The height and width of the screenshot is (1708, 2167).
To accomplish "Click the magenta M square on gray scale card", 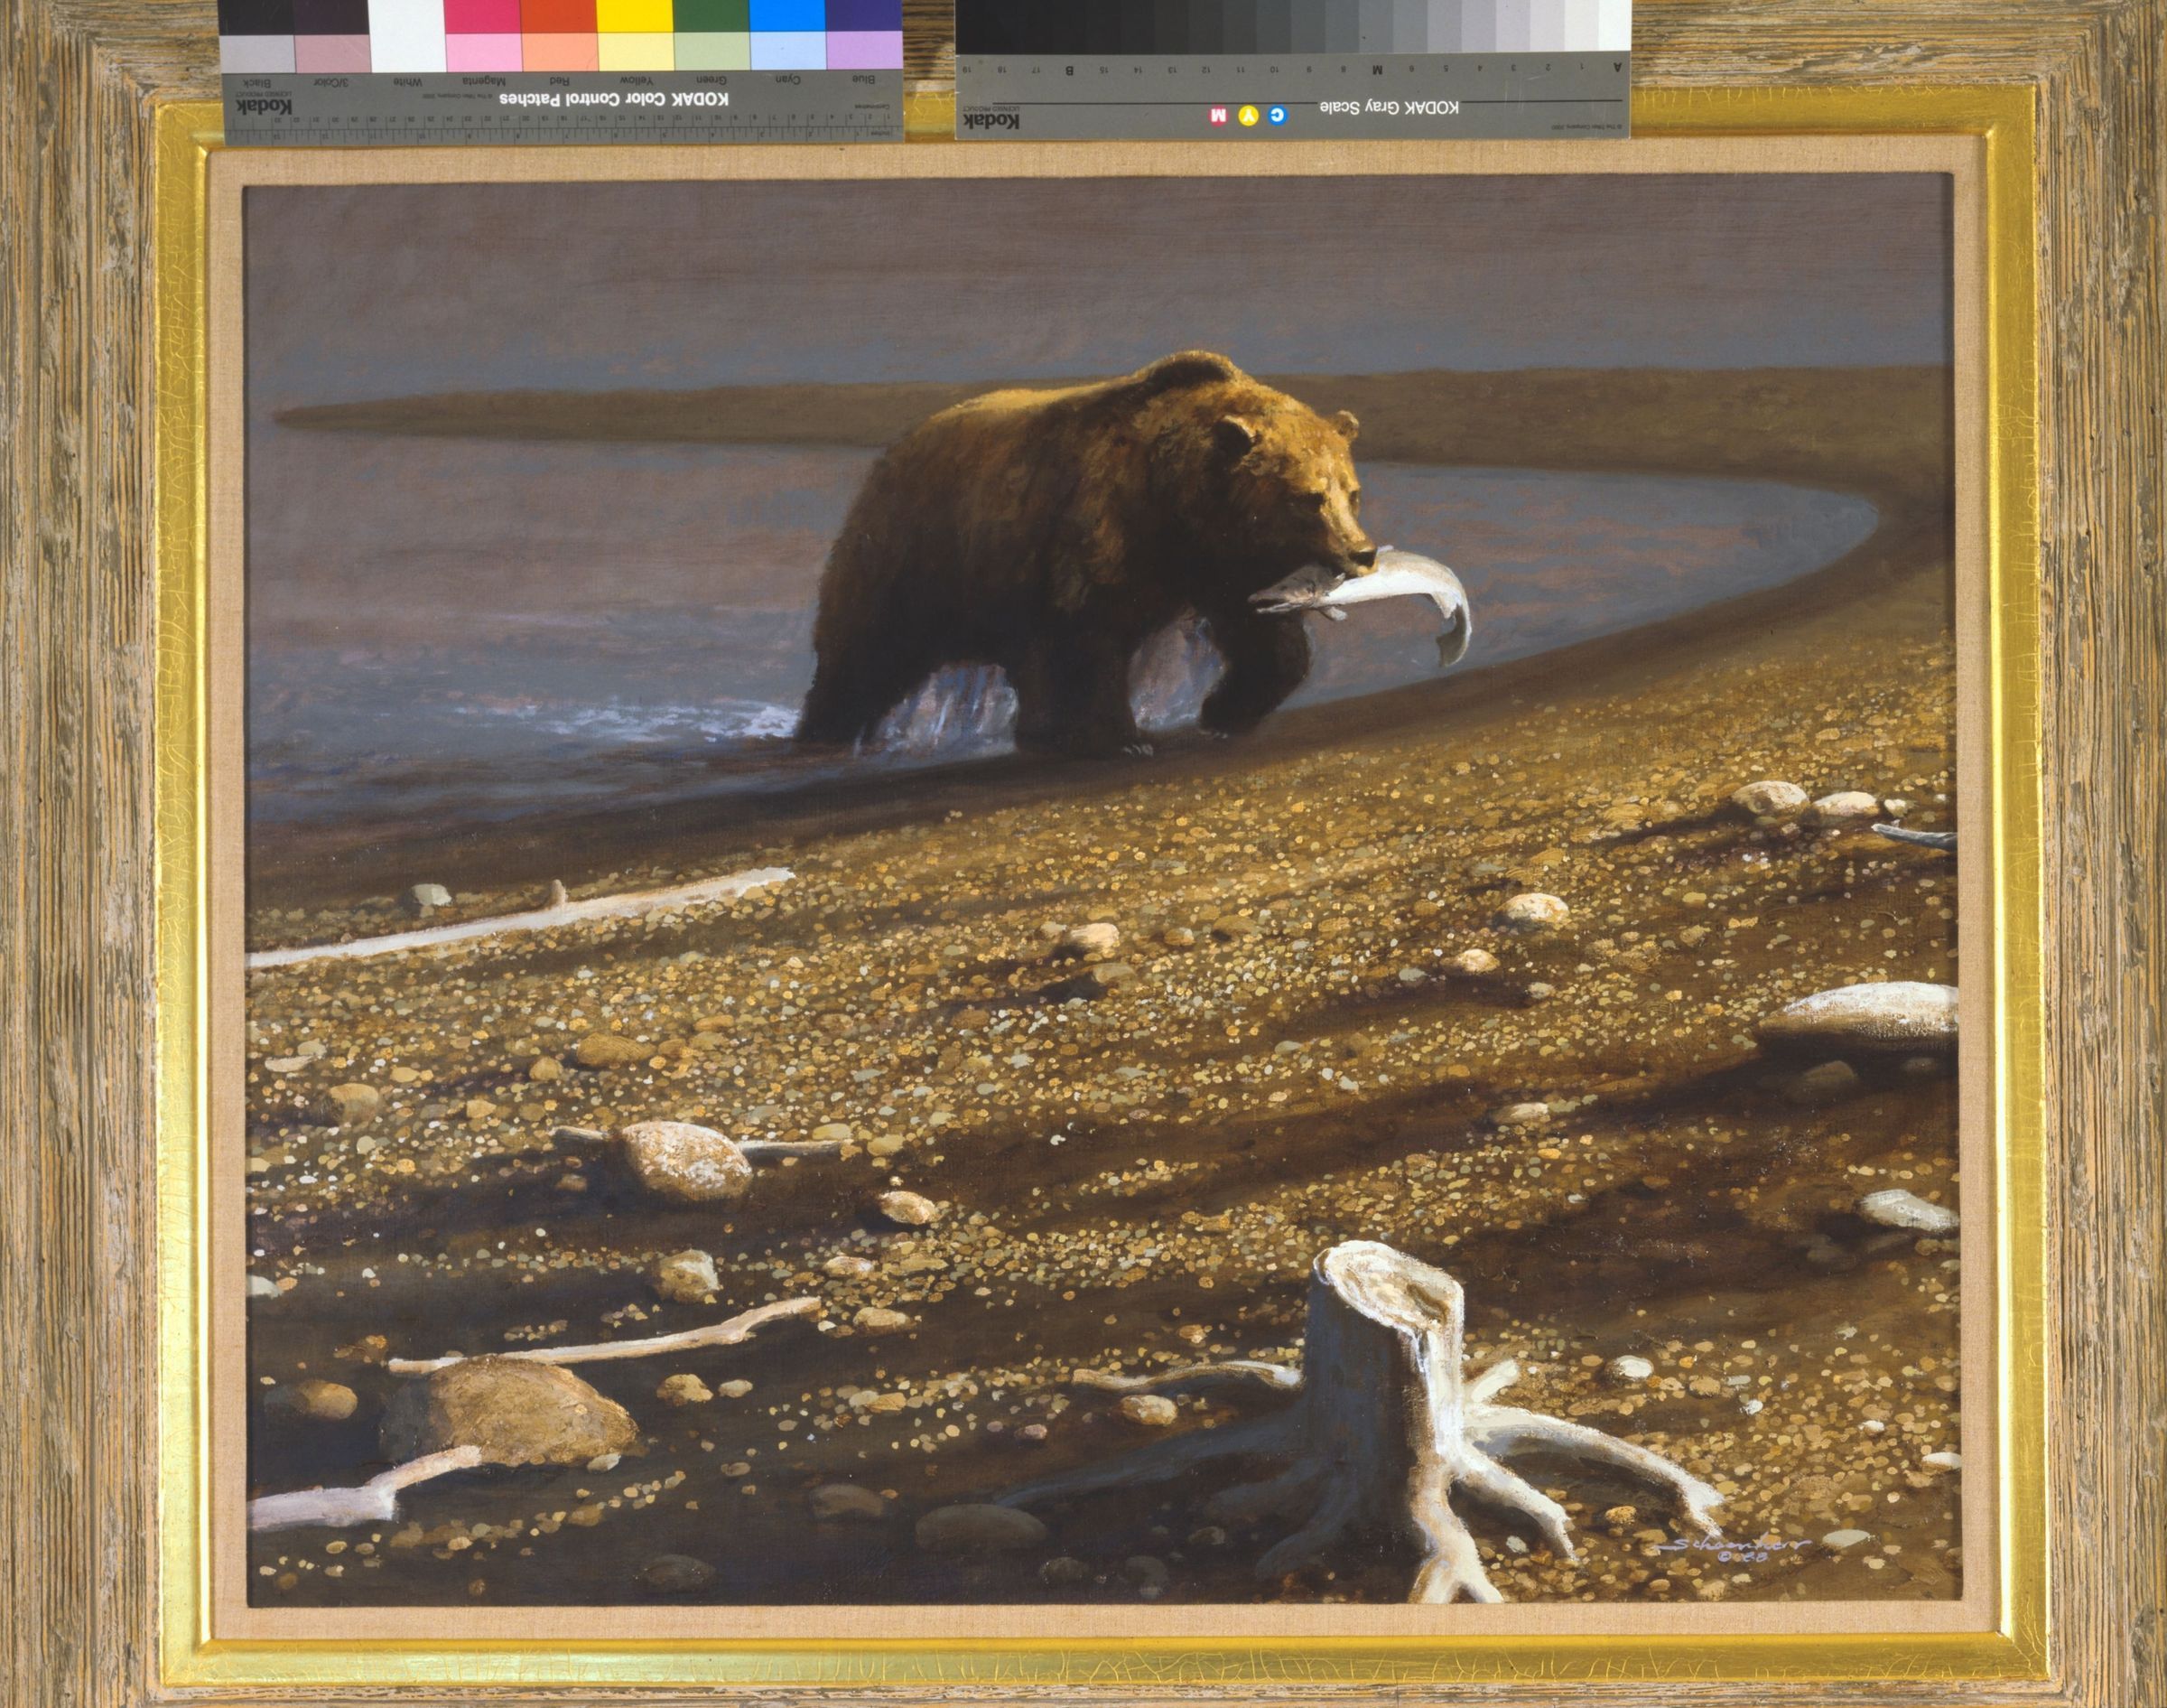I will 1218,116.
